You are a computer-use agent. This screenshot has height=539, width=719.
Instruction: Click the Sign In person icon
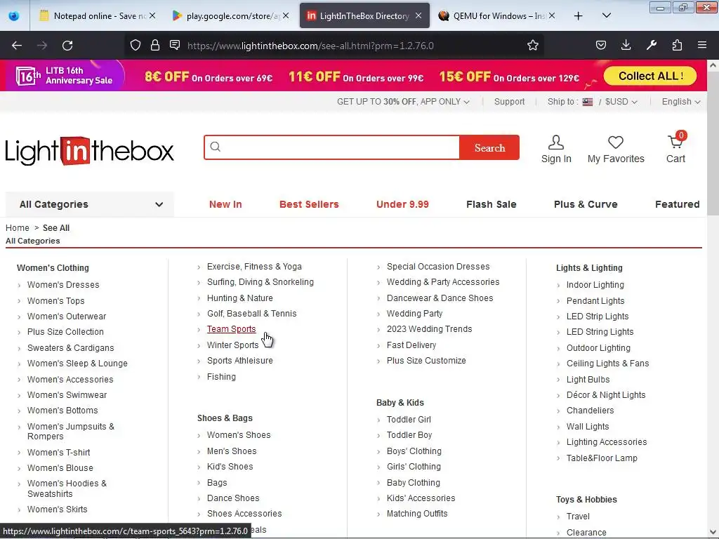[556, 142]
